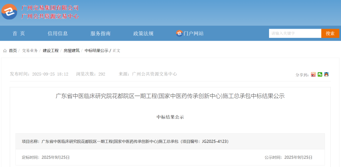Click the keyword search input field
This screenshot has height=167, width=341.
pos(295,33)
